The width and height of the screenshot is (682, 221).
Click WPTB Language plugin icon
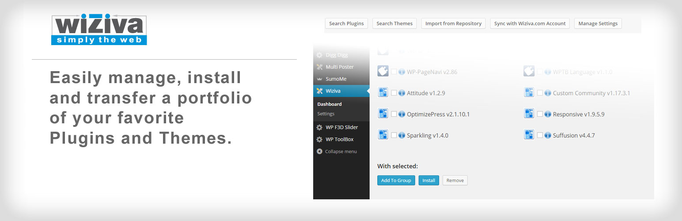pyautogui.click(x=529, y=71)
